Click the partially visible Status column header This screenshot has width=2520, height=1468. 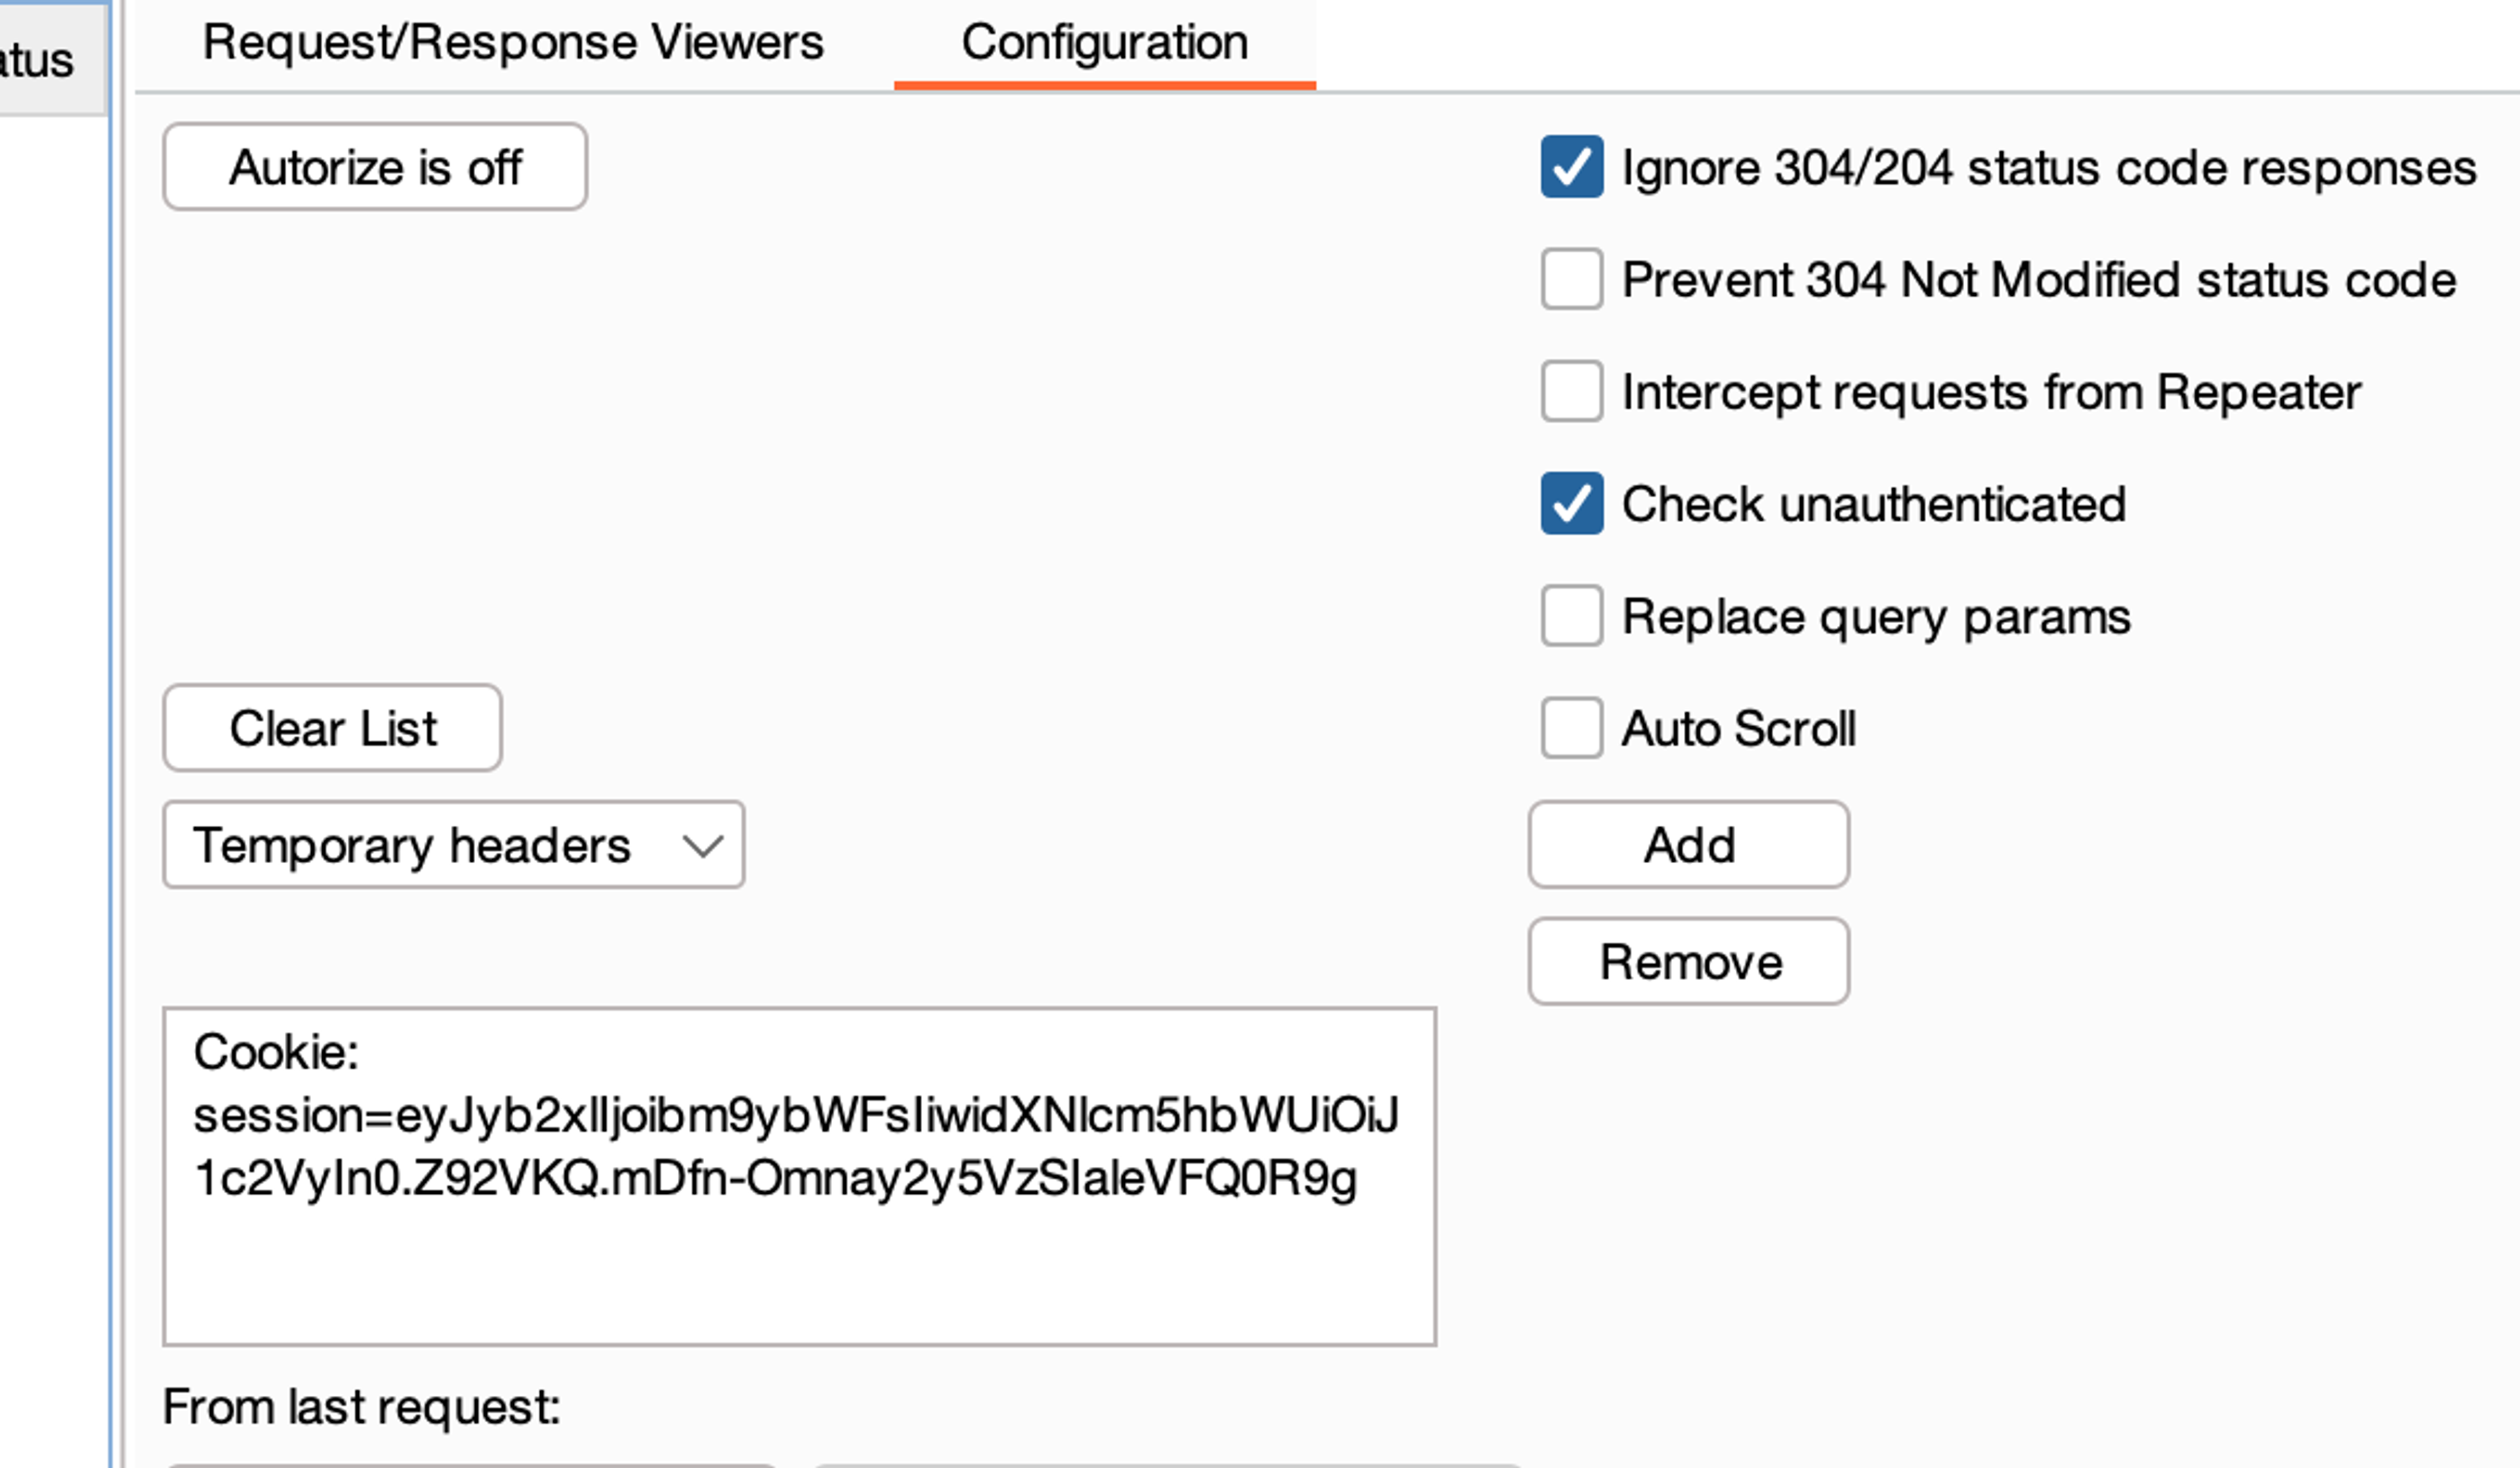pos(40,60)
